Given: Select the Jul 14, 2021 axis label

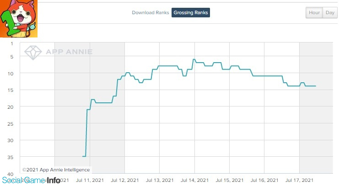Looking at the screenshot, I should point(194,180).
